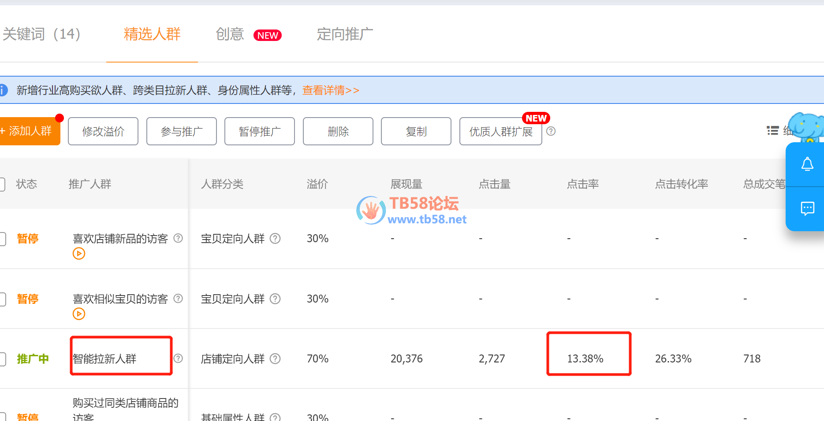Open the chat message icon in the side panel
824x421 pixels.
pos(807,208)
